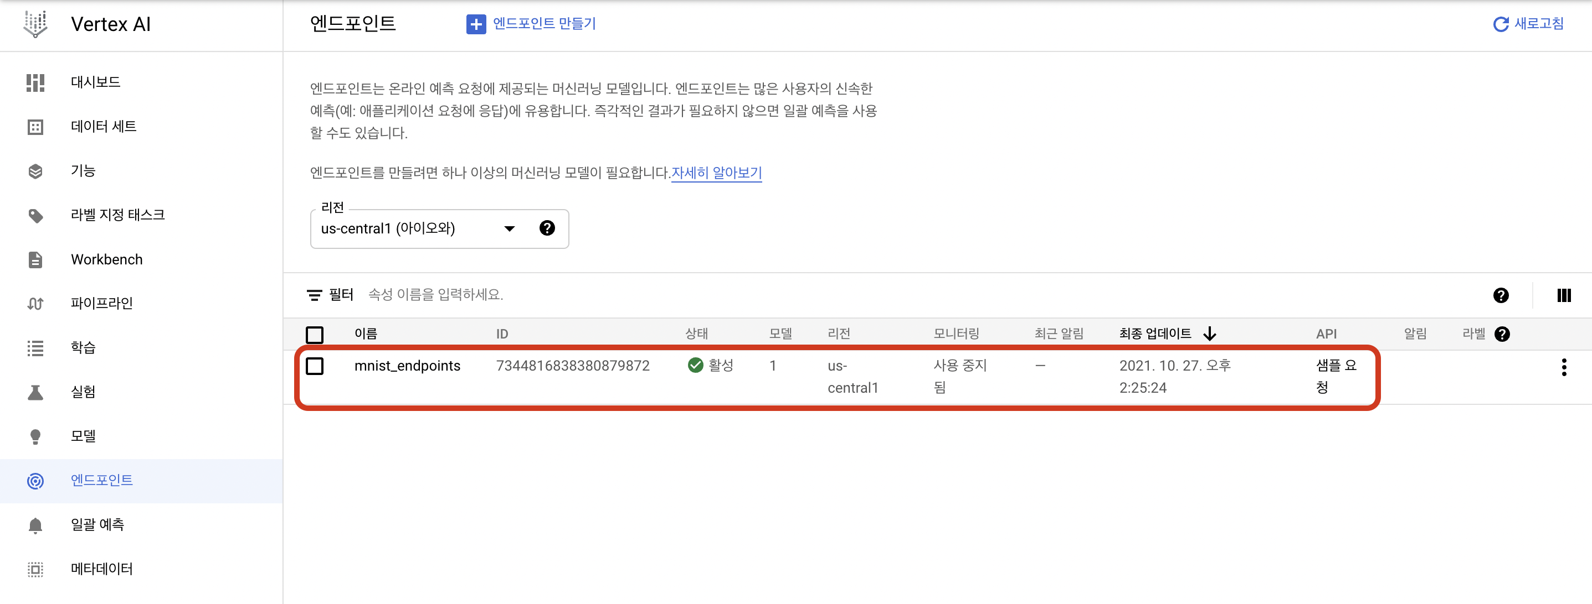Click the ID column header
Image resolution: width=1592 pixels, height=604 pixels.
(502, 334)
